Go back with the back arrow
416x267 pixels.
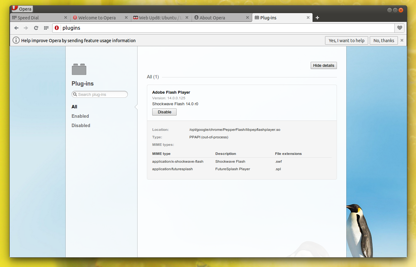pyautogui.click(x=17, y=28)
